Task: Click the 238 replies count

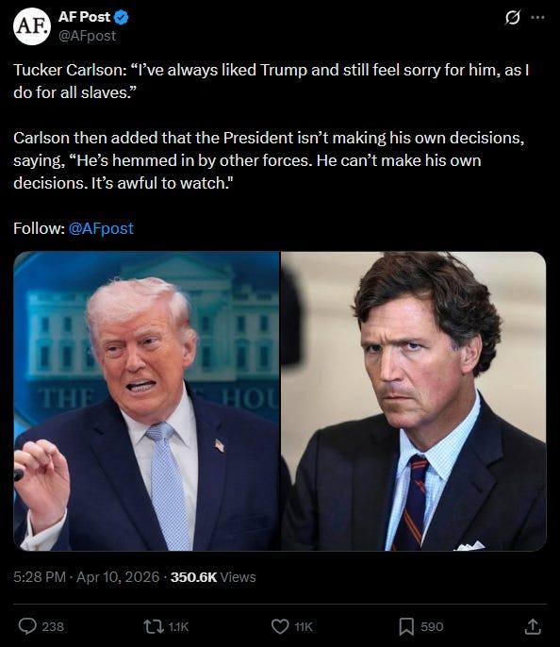Action: [x=53, y=627]
